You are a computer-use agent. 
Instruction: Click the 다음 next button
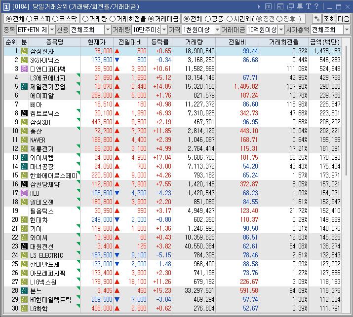[x=343, y=19]
